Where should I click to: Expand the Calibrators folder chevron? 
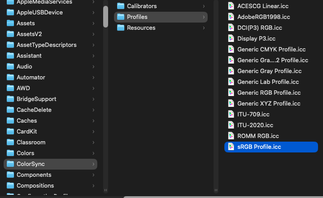[204, 6]
